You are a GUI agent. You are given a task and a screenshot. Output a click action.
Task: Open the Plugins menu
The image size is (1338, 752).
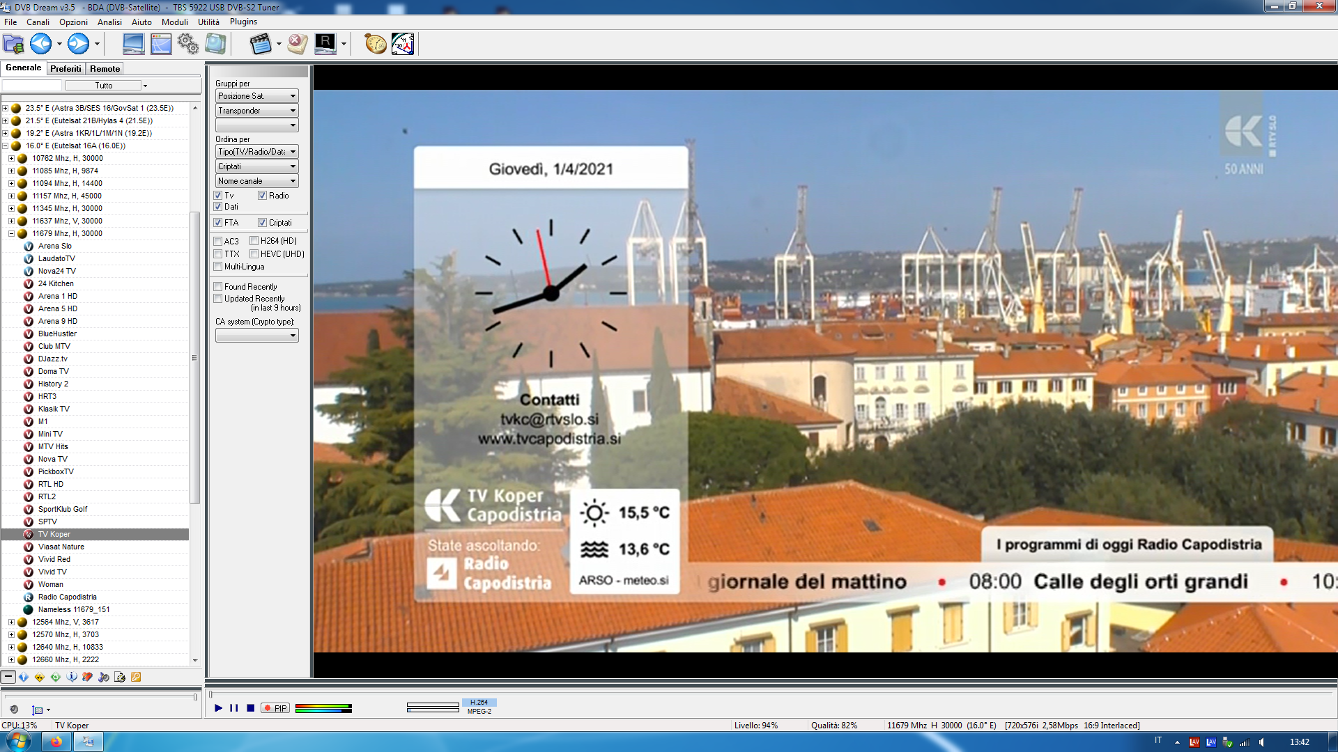point(243,22)
